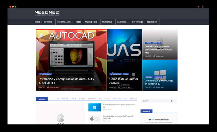Click the rocket icon in the window's top corner

(x=203, y=7)
